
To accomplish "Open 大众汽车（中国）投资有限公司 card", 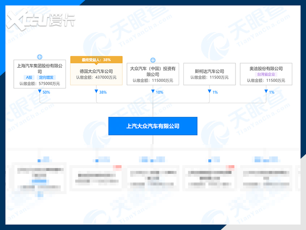I will click(153, 74).
